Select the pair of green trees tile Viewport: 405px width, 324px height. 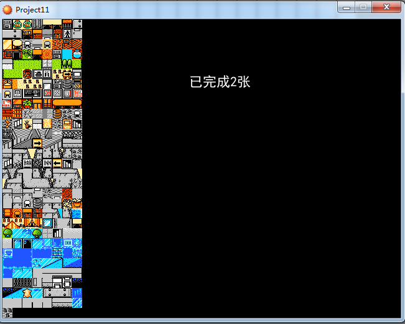pyautogui.click(x=67, y=64)
